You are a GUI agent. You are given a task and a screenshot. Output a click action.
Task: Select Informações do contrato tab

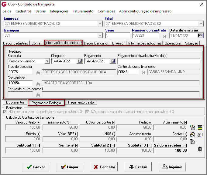tap(63, 43)
